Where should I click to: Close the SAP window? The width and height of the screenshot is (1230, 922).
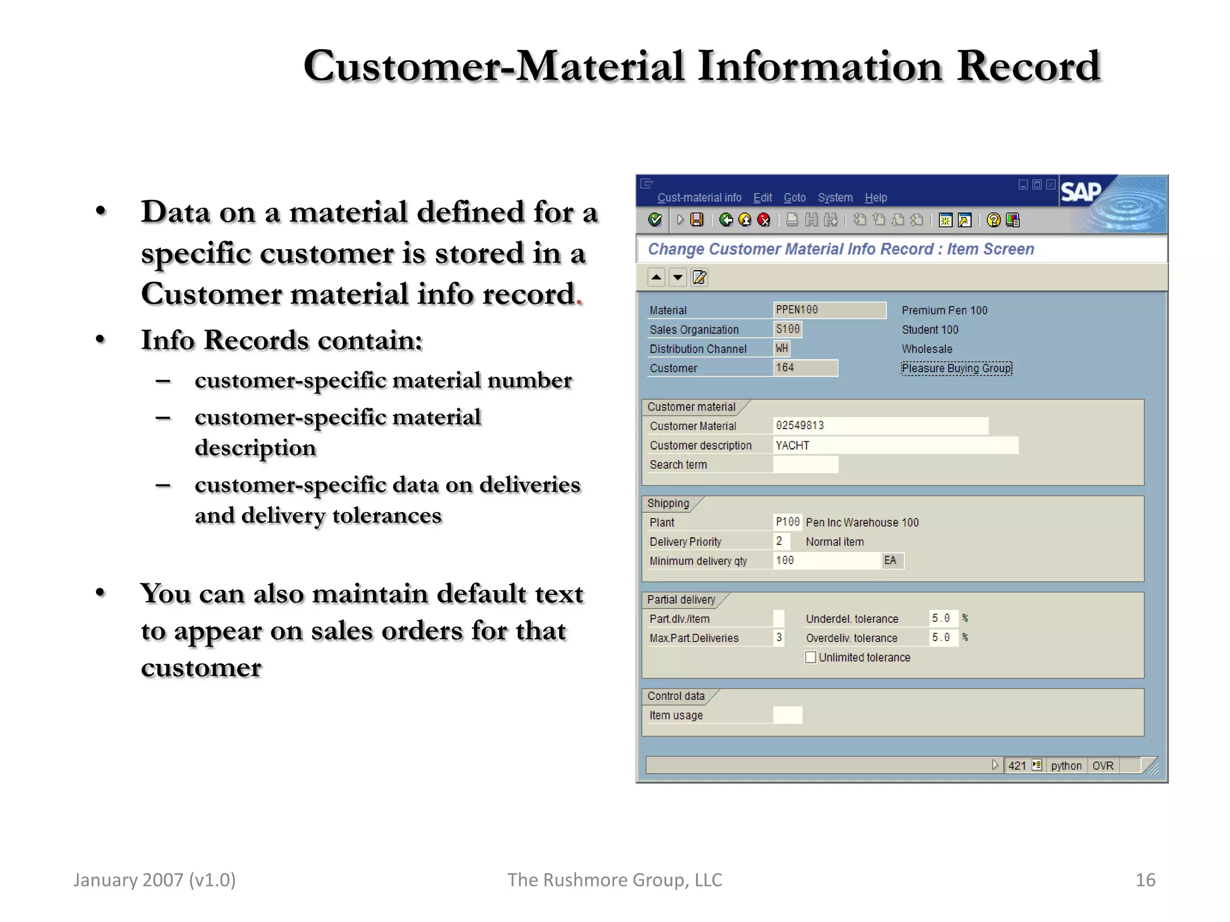coord(1050,184)
